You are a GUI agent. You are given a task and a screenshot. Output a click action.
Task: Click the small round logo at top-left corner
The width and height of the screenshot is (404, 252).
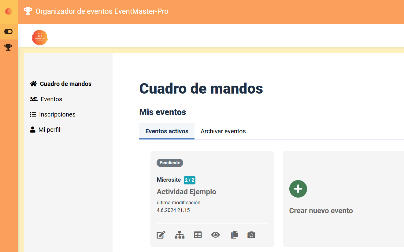(x=9, y=12)
